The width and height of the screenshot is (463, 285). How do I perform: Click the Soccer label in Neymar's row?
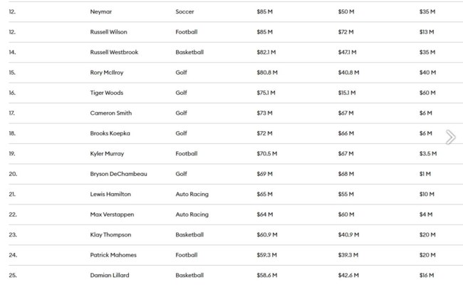click(x=184, y=11)
